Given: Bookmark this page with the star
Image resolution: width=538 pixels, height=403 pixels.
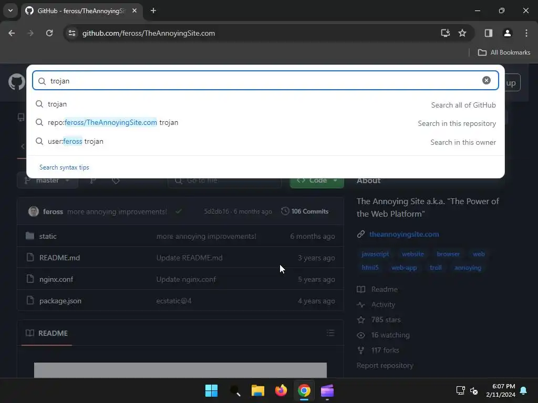Looking at the screenshot, I should [462, 33].
